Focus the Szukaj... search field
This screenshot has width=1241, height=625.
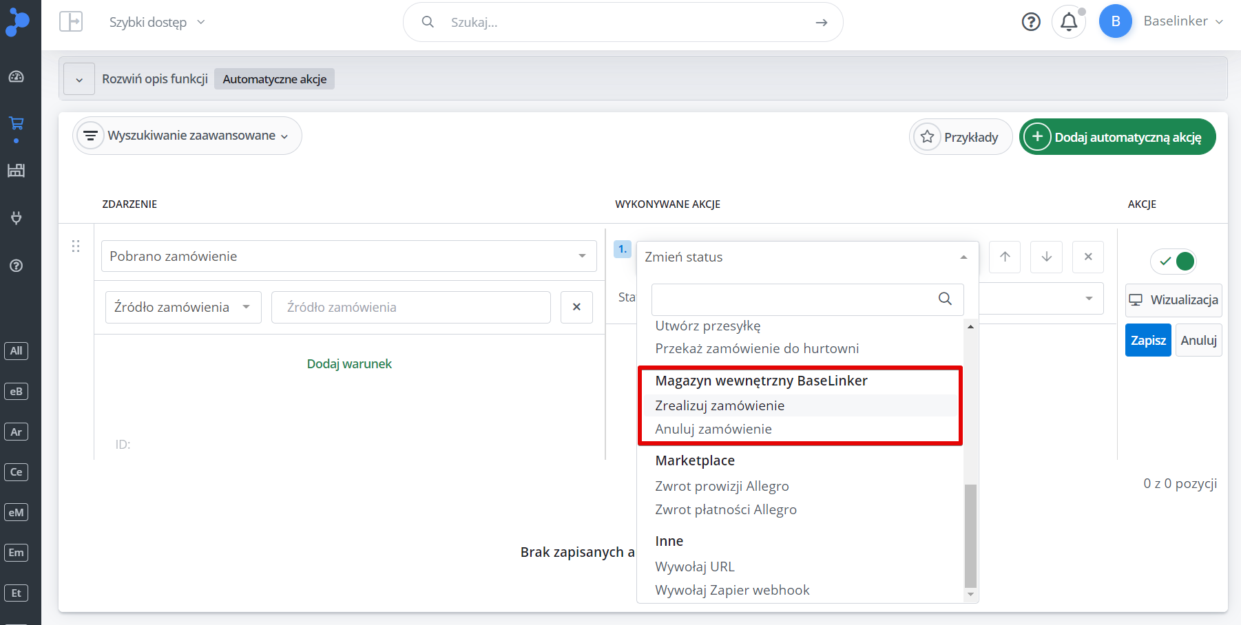[623, 22]
